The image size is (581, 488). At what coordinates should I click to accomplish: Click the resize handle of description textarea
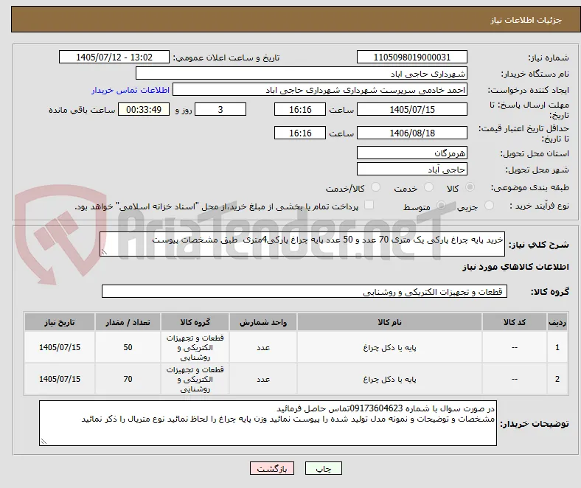pos(104,252)
